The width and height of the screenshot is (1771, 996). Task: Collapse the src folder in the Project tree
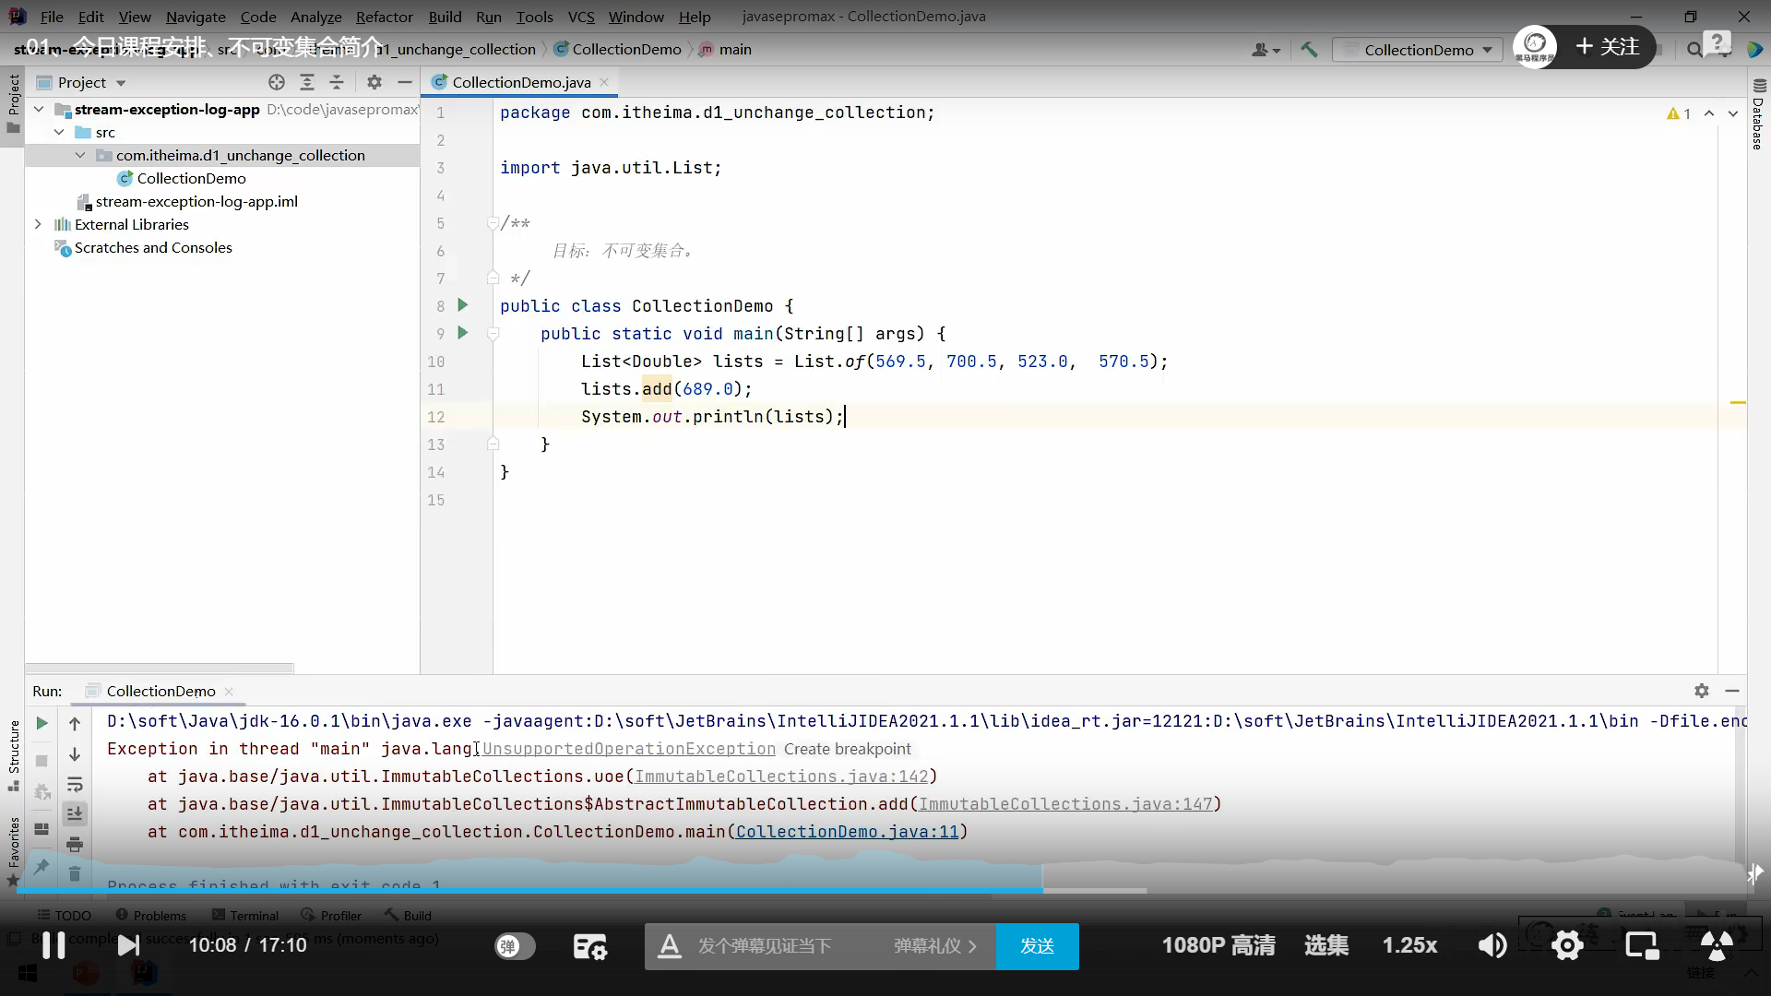59,132
